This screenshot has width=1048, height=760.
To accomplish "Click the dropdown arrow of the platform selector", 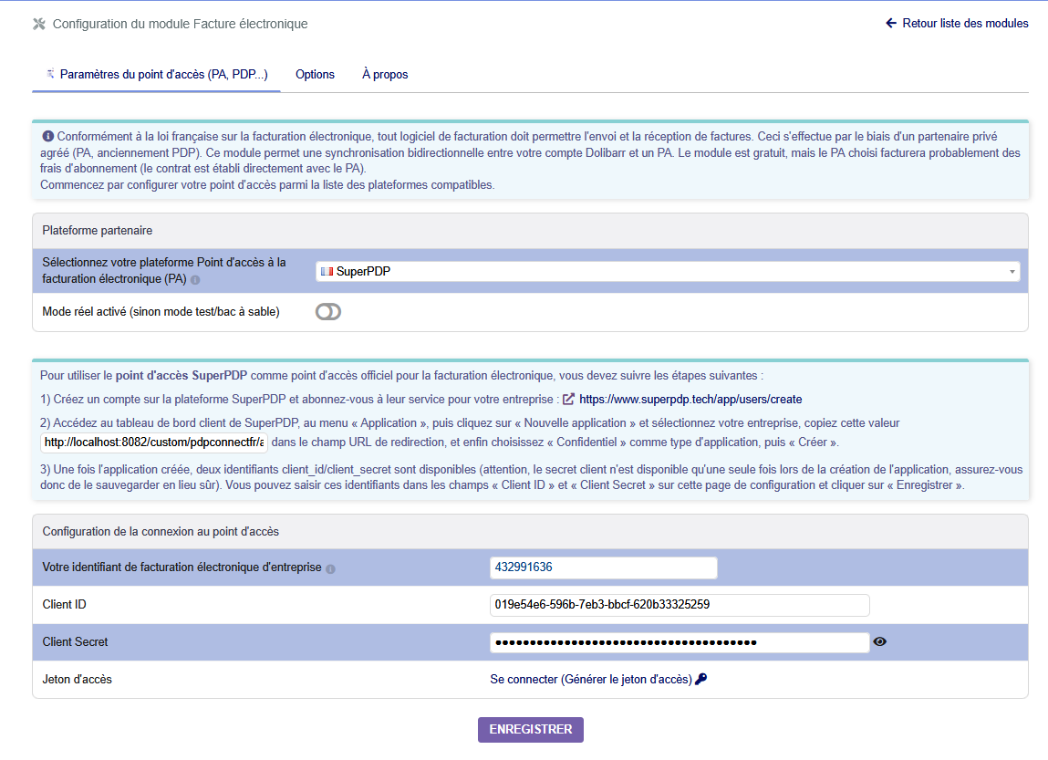I will pyautogui.click(x=1012, y=271).
